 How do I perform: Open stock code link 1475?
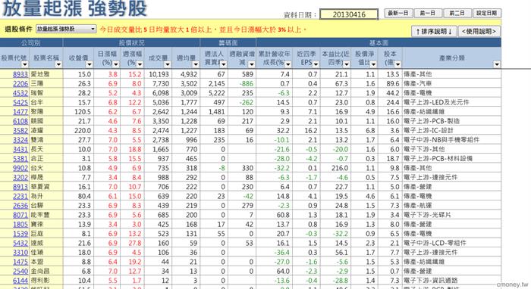tap(20, 262)
